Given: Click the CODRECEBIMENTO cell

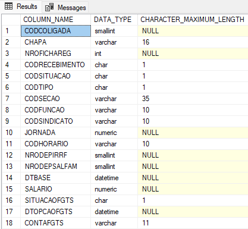Looking at the screenshot, I should (56, 65).
